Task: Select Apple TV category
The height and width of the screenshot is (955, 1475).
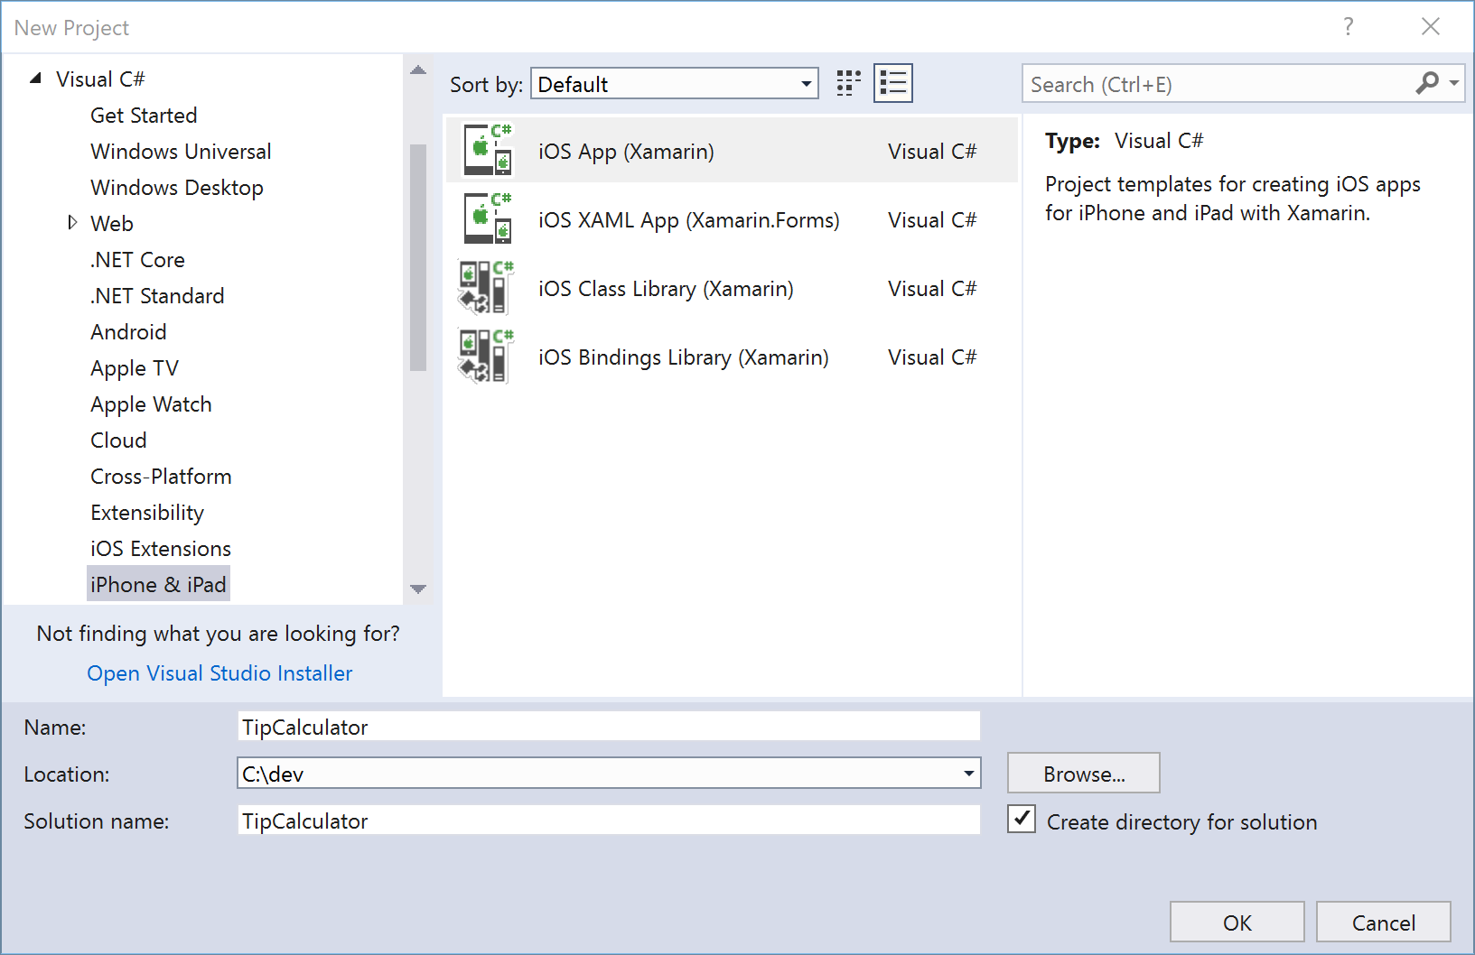Action: 135,368
